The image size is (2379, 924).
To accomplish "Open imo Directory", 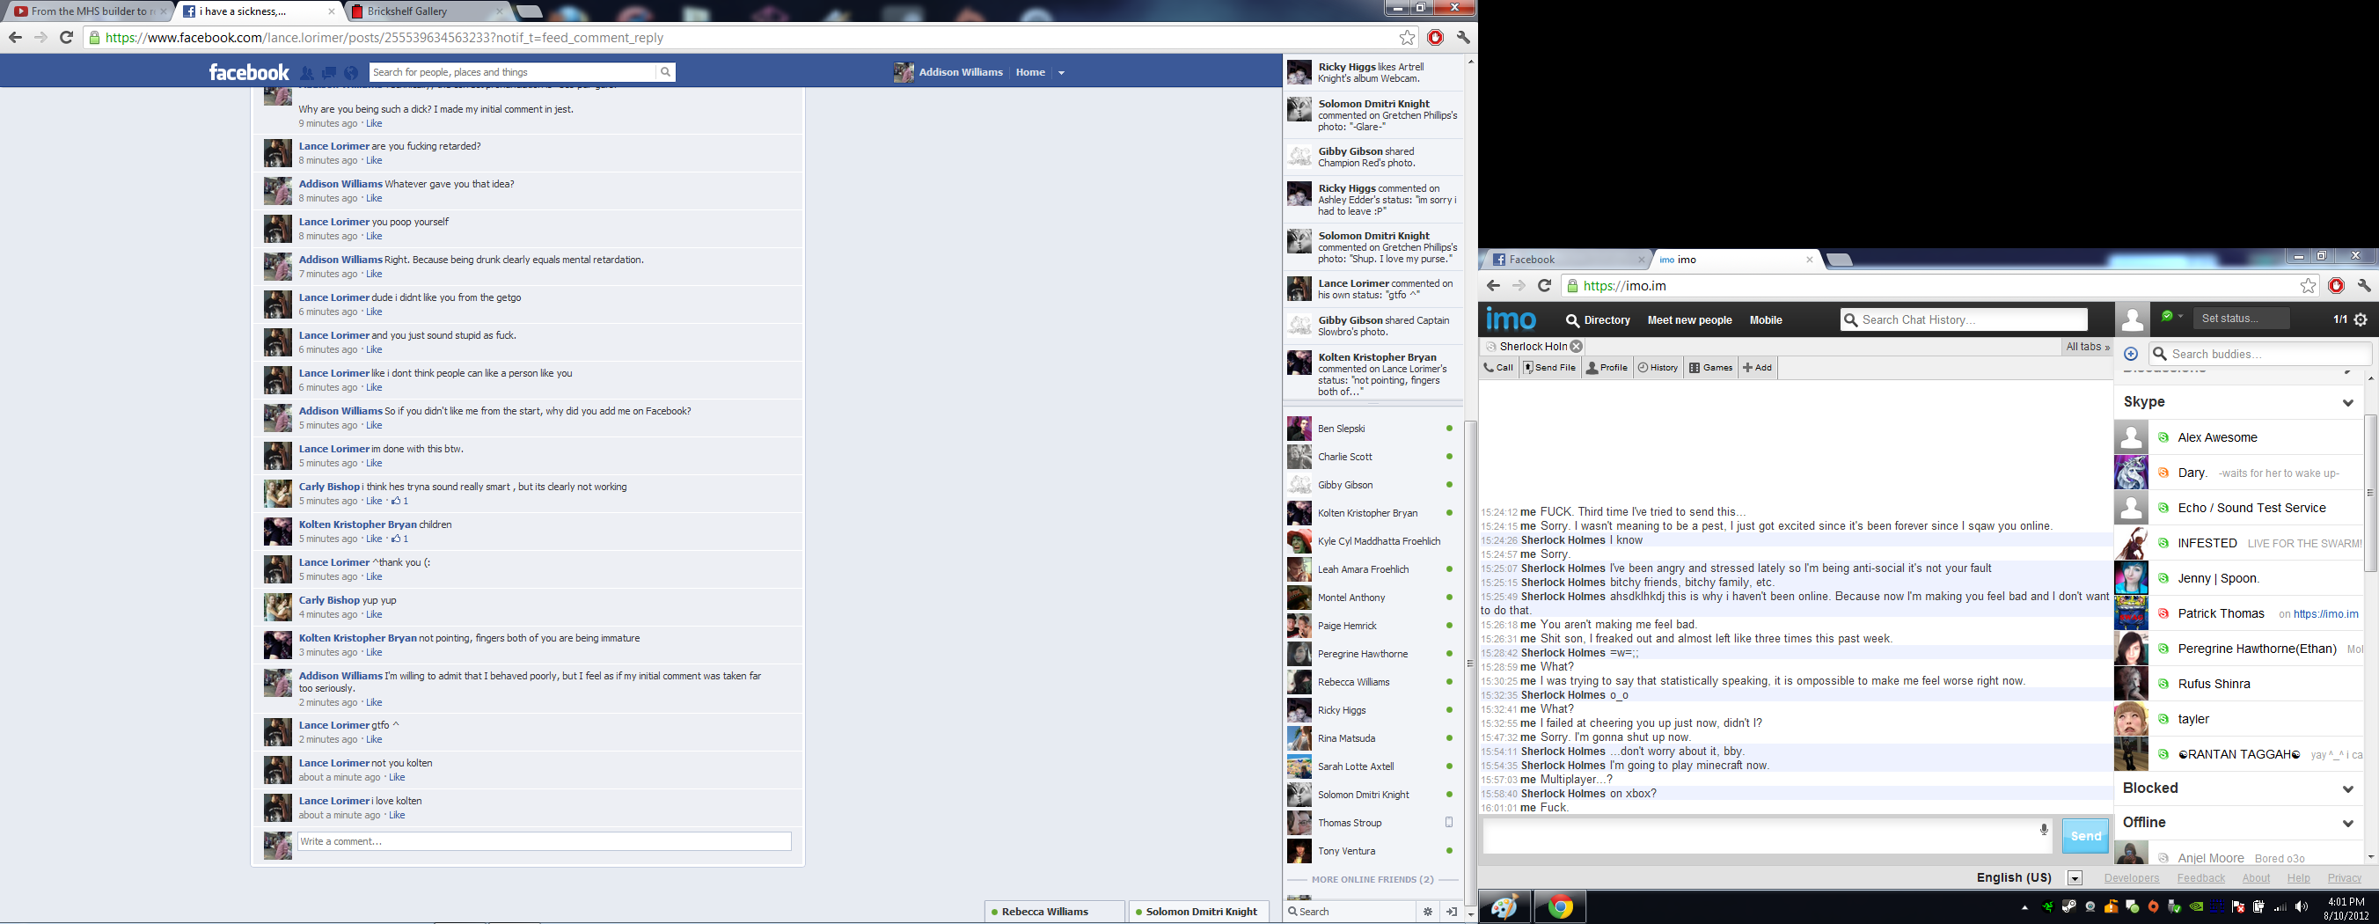I will 1599,320.
